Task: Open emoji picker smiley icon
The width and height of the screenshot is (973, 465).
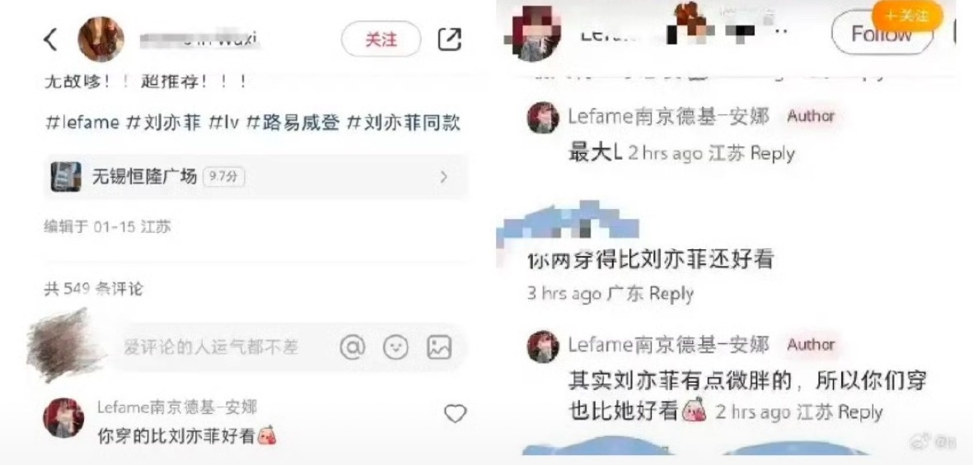Action: pos(395,347)
